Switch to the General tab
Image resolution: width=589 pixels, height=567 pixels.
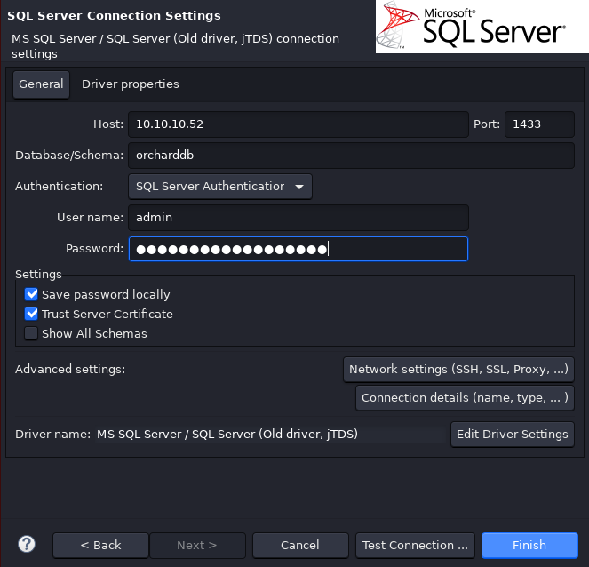41,84
